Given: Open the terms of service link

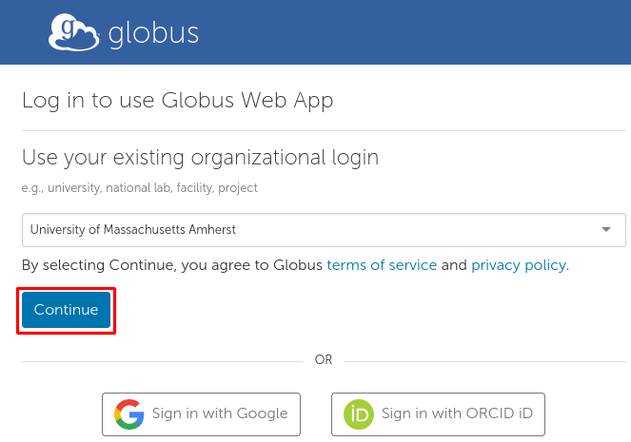Looking at the screenshot, I should (x=382, y=265).
